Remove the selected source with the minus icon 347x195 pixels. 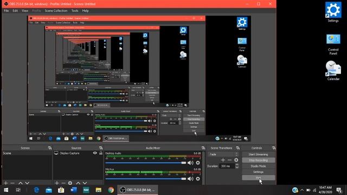pos(63,183)
